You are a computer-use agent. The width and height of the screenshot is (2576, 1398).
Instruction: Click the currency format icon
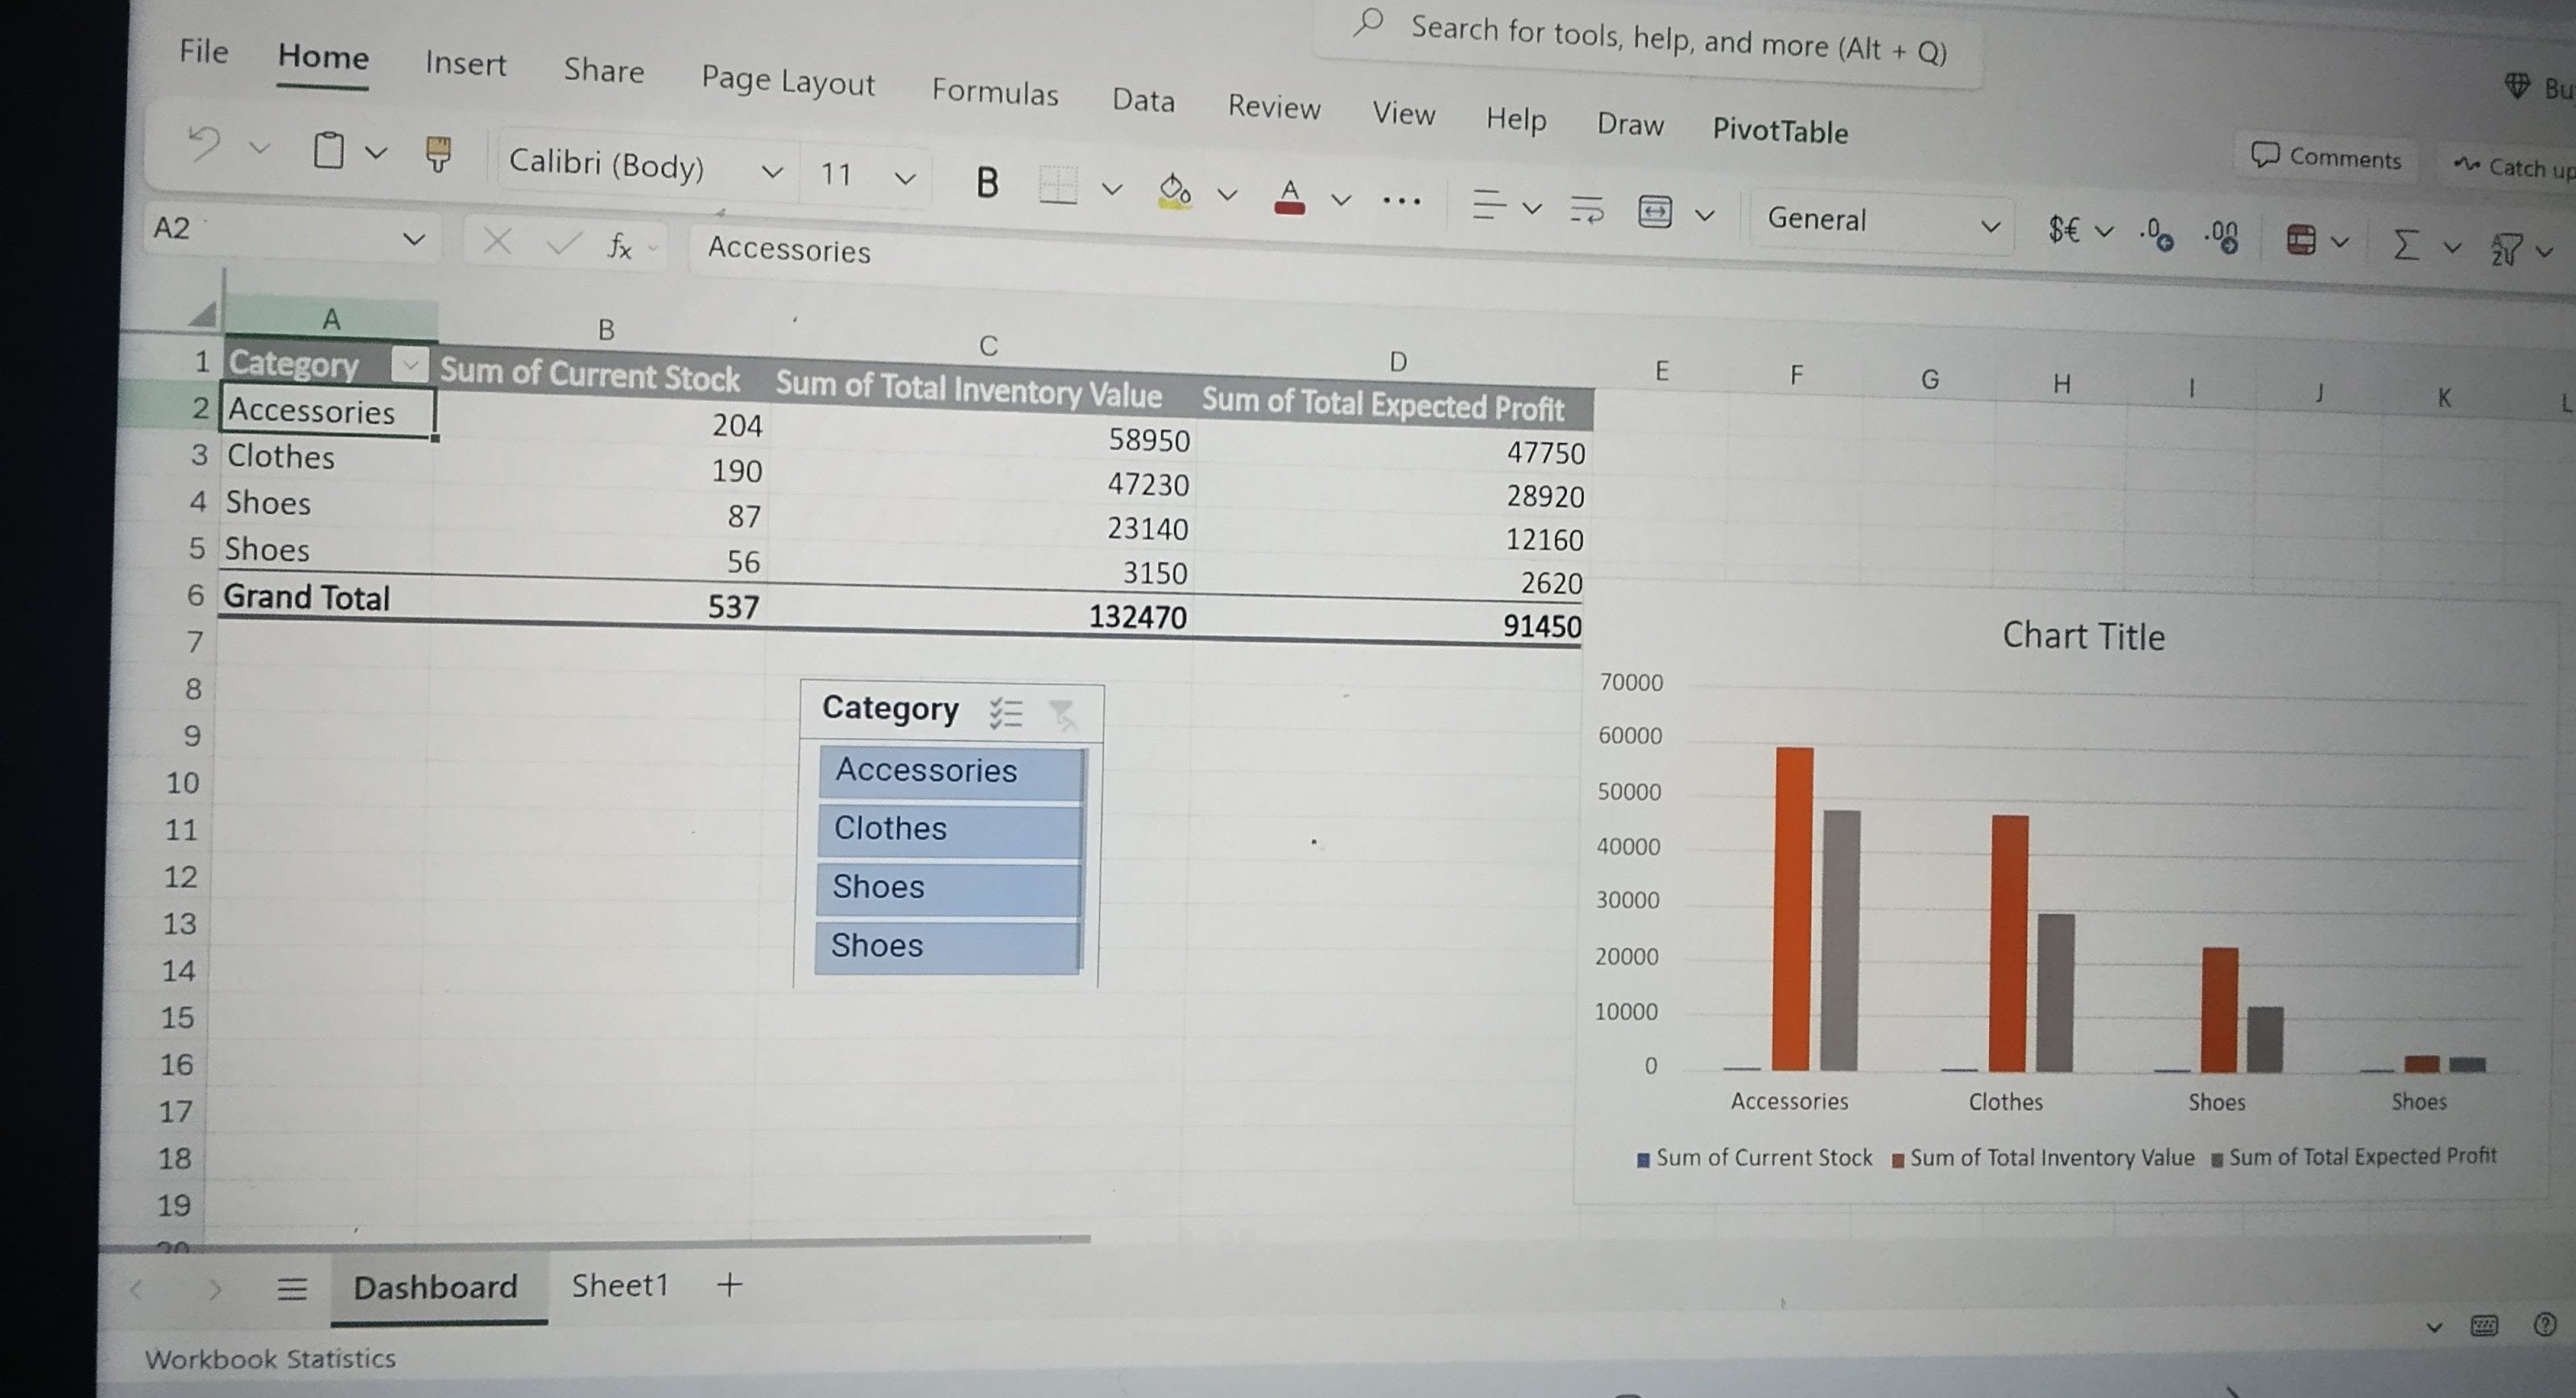tap(2064, 230)
